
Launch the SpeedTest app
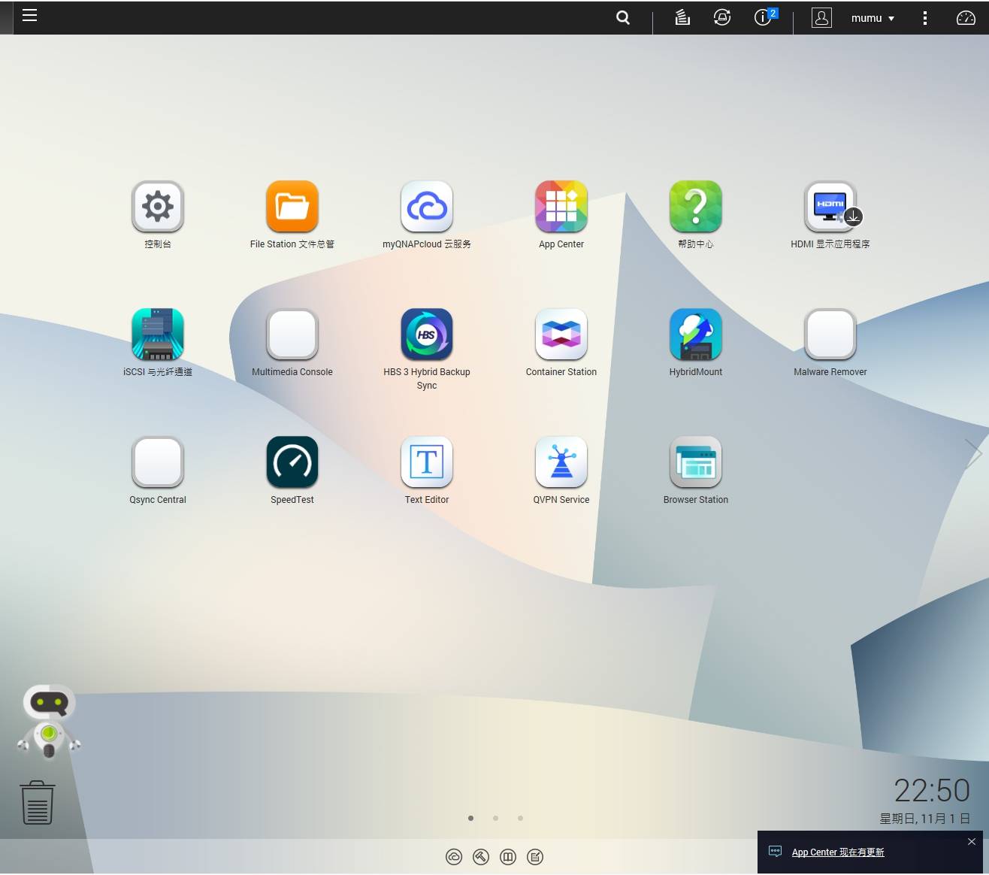coord(292,462)
